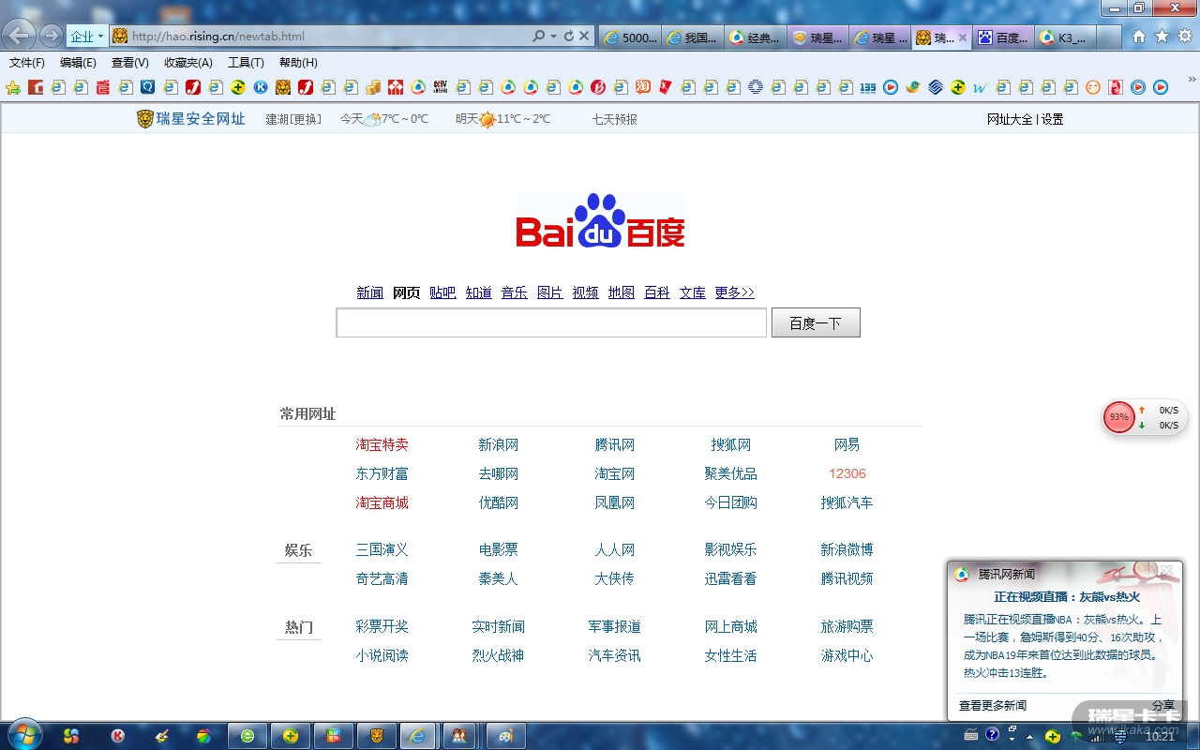Click the 百度一下 search button

(x=816, y=322)
